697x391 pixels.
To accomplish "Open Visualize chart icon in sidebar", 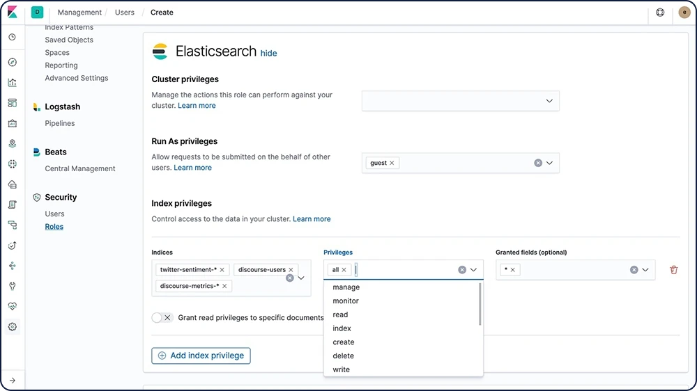I will coord(13,83).
